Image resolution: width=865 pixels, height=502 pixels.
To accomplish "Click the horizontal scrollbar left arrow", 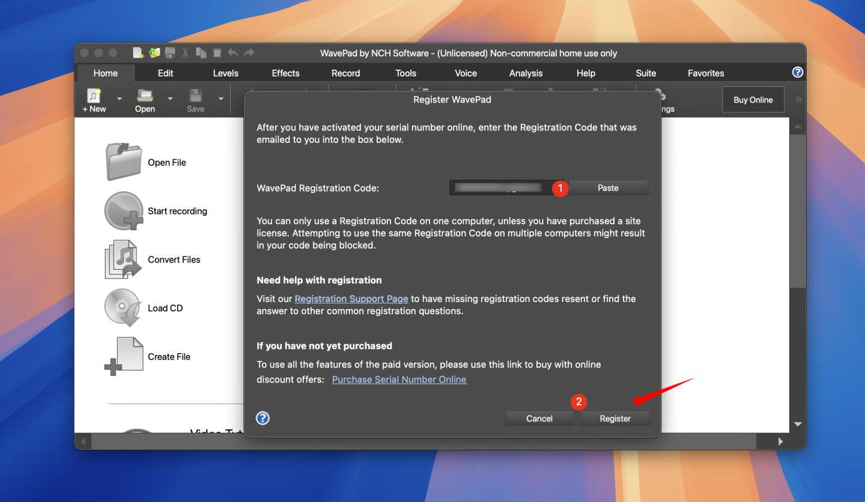I will tap(83, 441).
